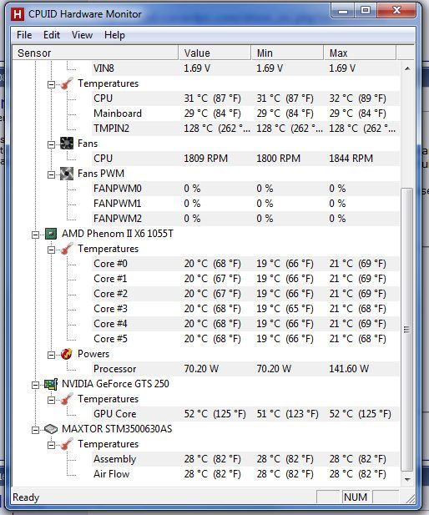Collapse the Fans PWM group
This screenshot has height=515, width=429.
51,174
